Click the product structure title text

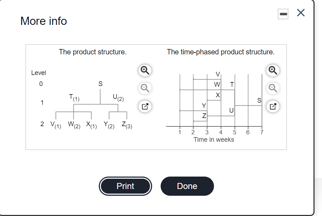point(92,52)
